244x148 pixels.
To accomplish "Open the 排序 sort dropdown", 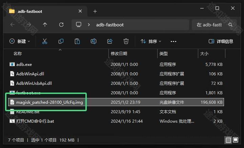I will coord(150,42).
